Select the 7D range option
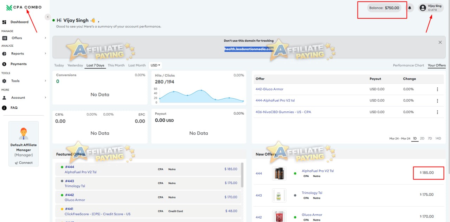The image size is (450, 222). tap(430, 138)
